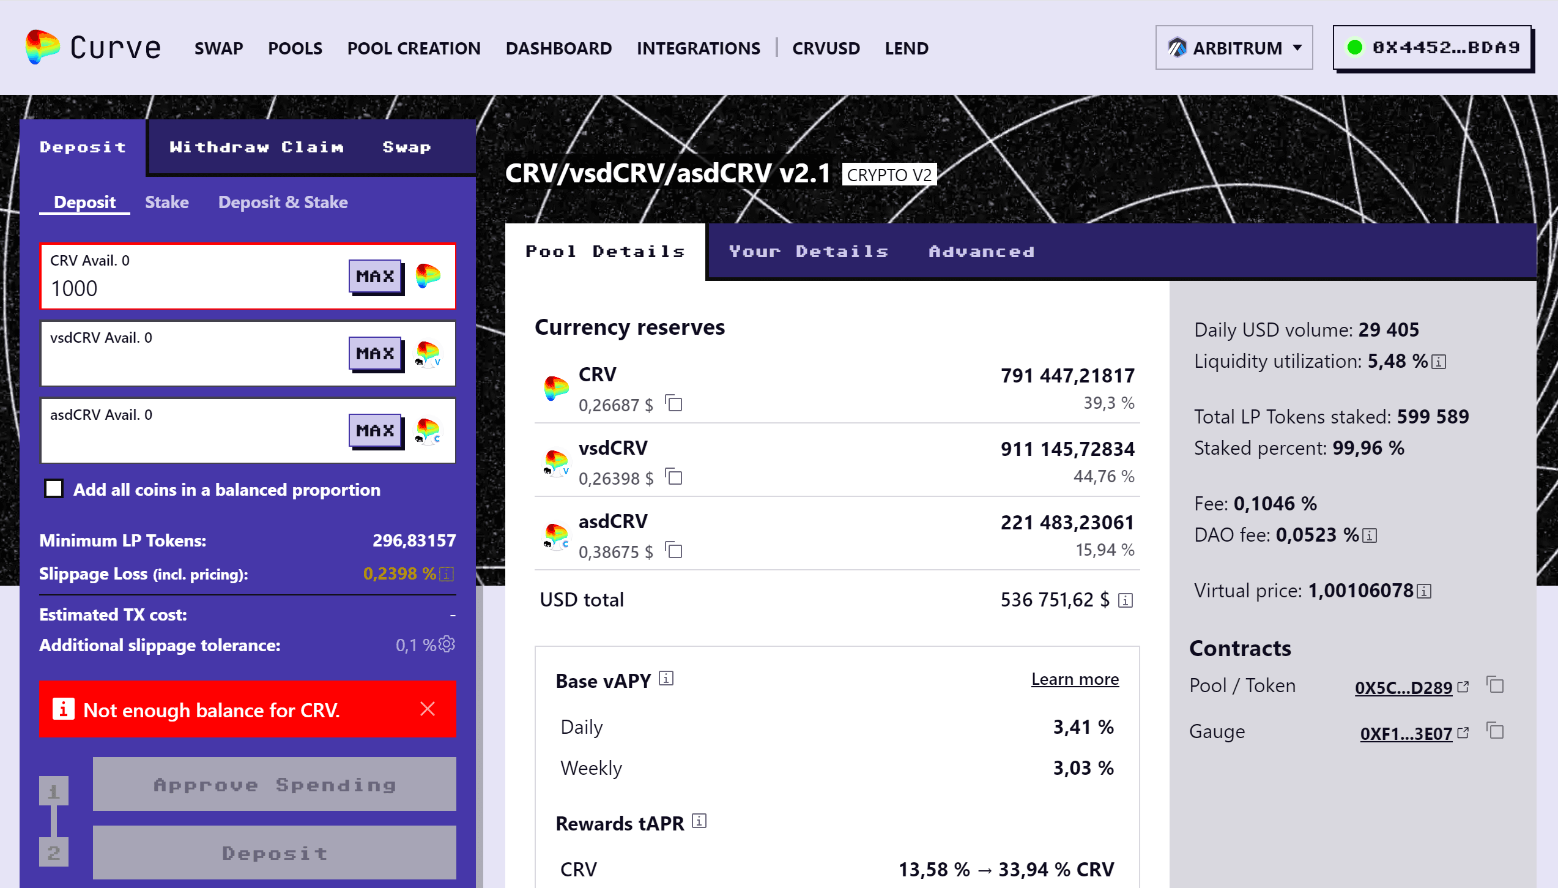Viewport: 1558px width, 888px height.
Task: Open crvUSD in the header
Action: (x=826, y=48)
